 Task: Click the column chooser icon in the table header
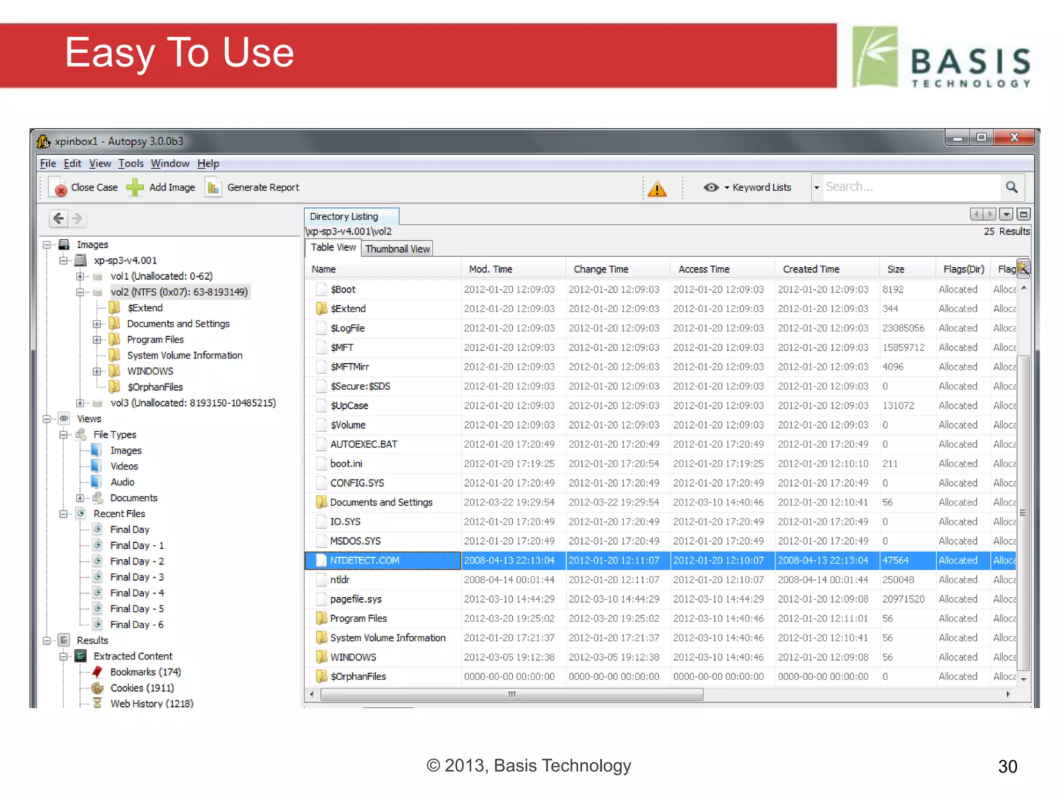pos(1024,268)
